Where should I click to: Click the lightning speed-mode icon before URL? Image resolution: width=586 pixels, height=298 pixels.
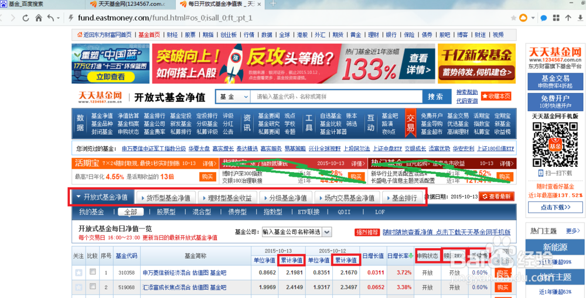point(70,18)
